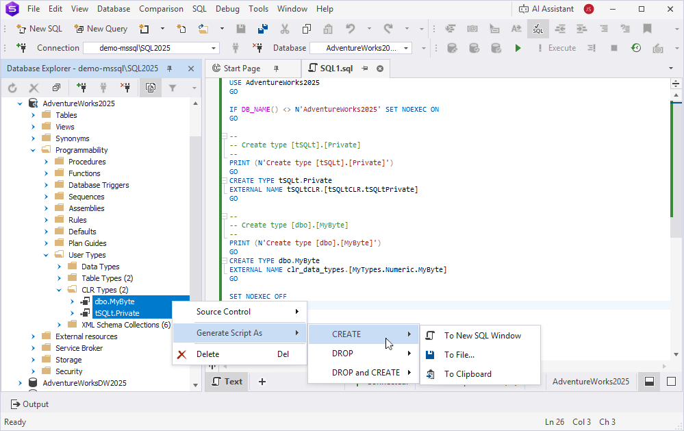Close the SQL1.sql tab
This screenshot has height=431, width=684.
pyautogui.click(x=380, y=69)
